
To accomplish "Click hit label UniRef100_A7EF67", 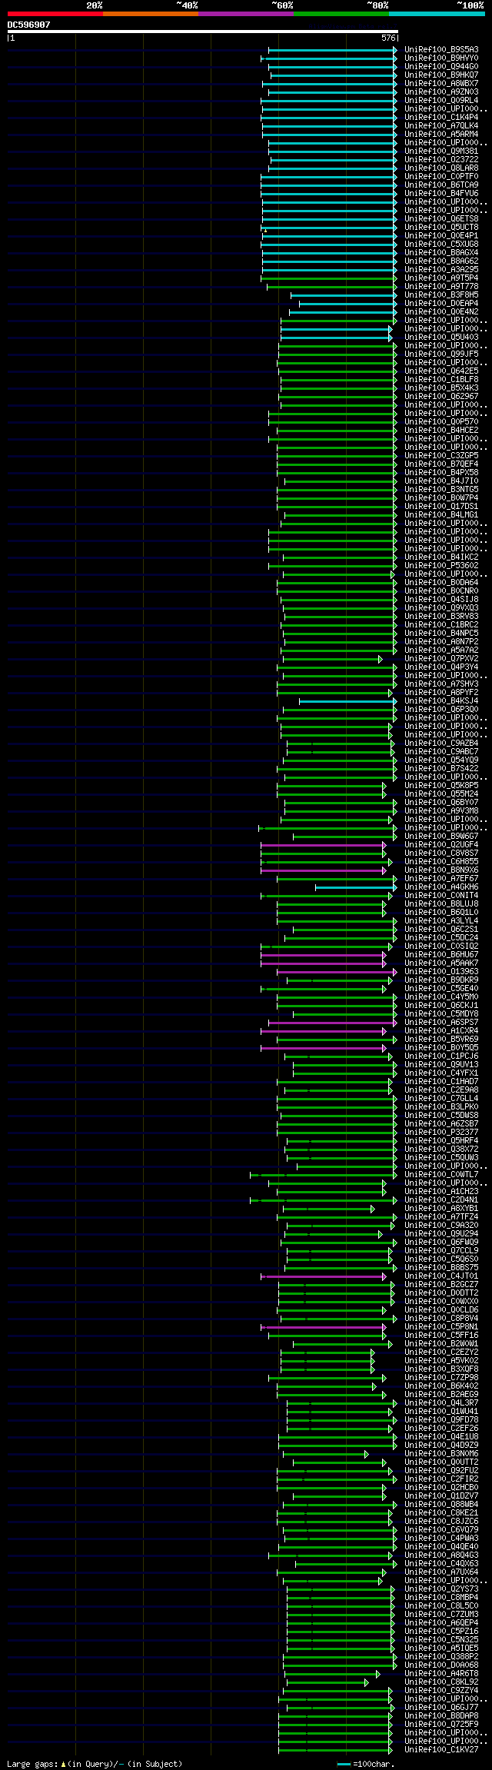I will [441, 879].
